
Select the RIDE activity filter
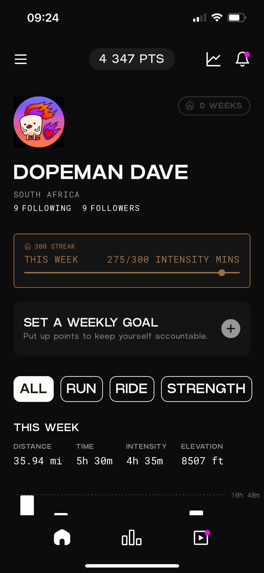coord(132,389)
